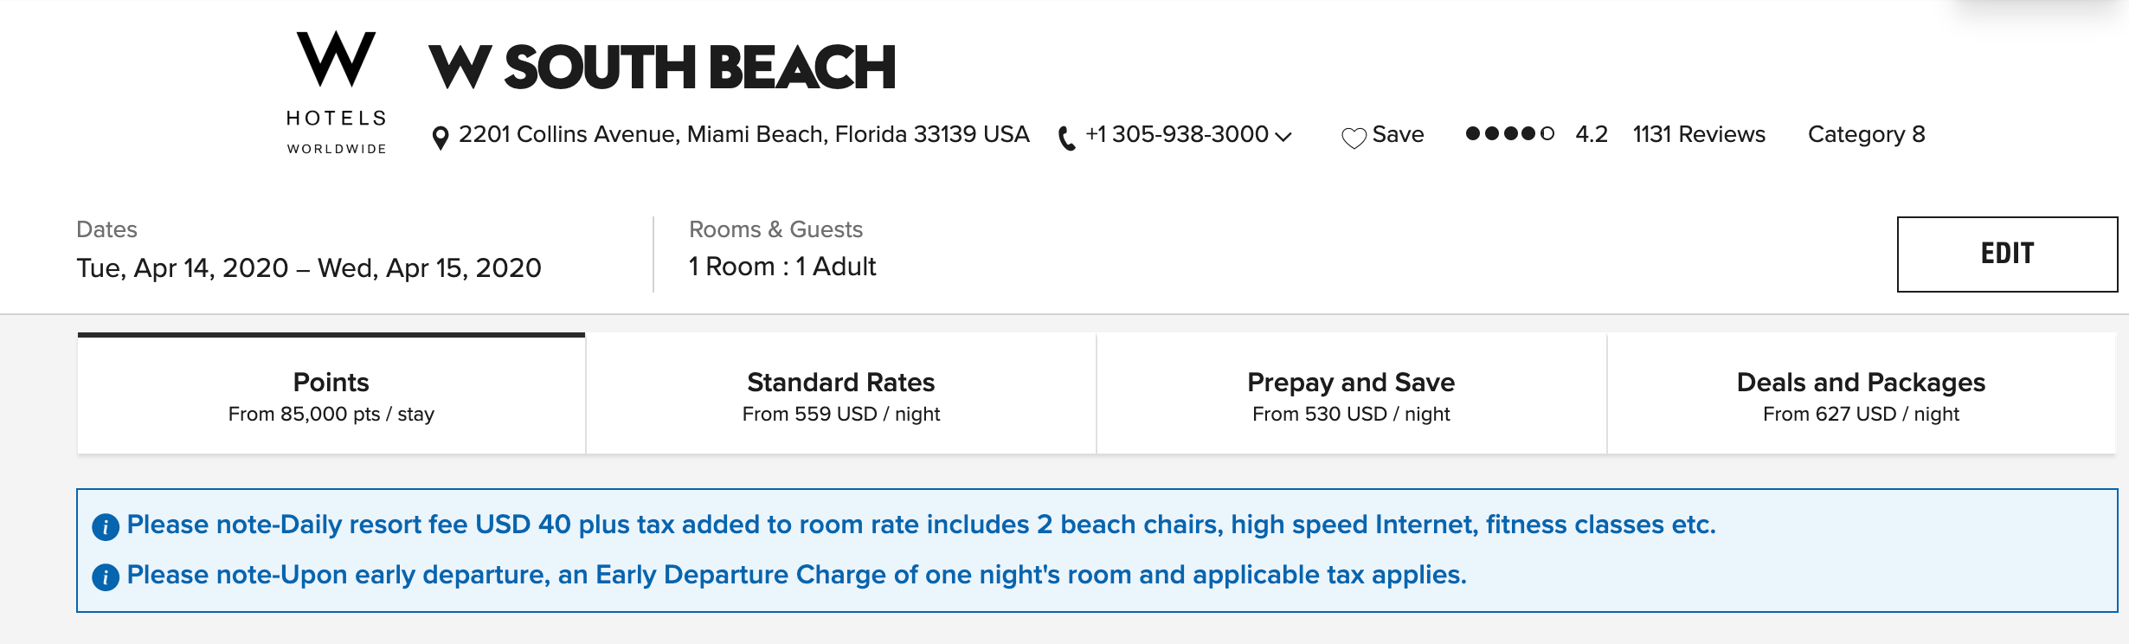Viewport: 2129px width, 644px height.
Task: Click the +1 305-938-3000 phone number
Action: (x=1177, y=134)
